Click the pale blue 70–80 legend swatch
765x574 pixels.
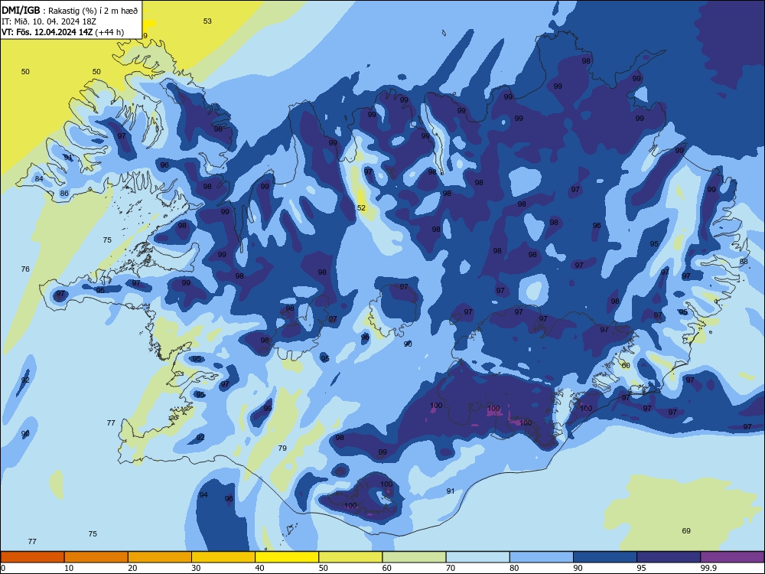click(478, 557)
